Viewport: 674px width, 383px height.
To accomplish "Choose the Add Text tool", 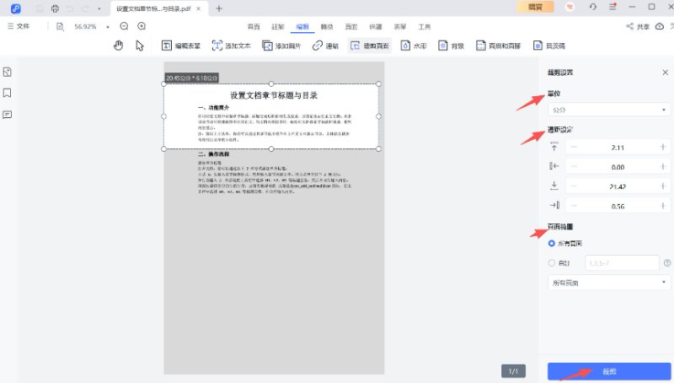I will point(231,46).
